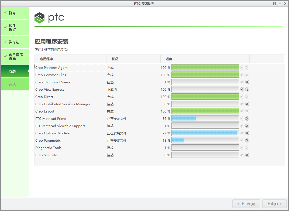This screenshot has width=289, height=211.
Task: Select the 软件协议 step in the sidebar
Action: [15, 27]
